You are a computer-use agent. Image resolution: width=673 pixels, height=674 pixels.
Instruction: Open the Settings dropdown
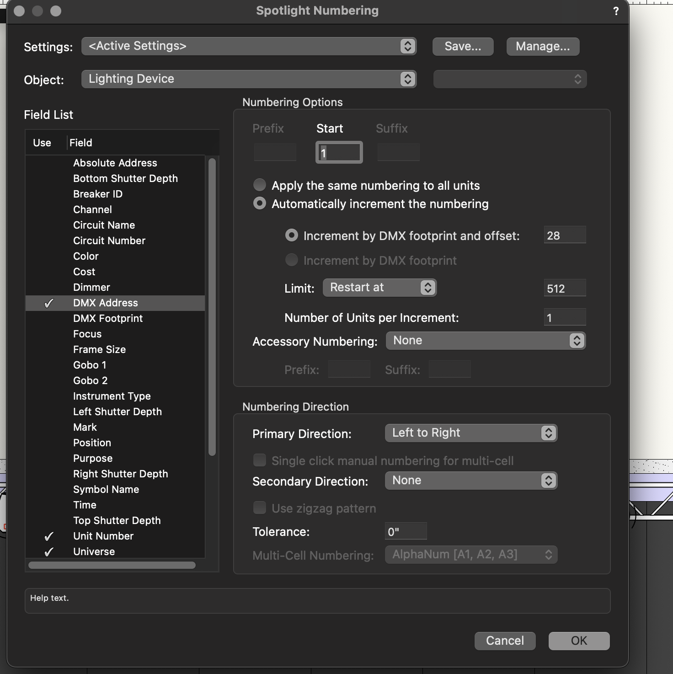[x=249, y=46]
